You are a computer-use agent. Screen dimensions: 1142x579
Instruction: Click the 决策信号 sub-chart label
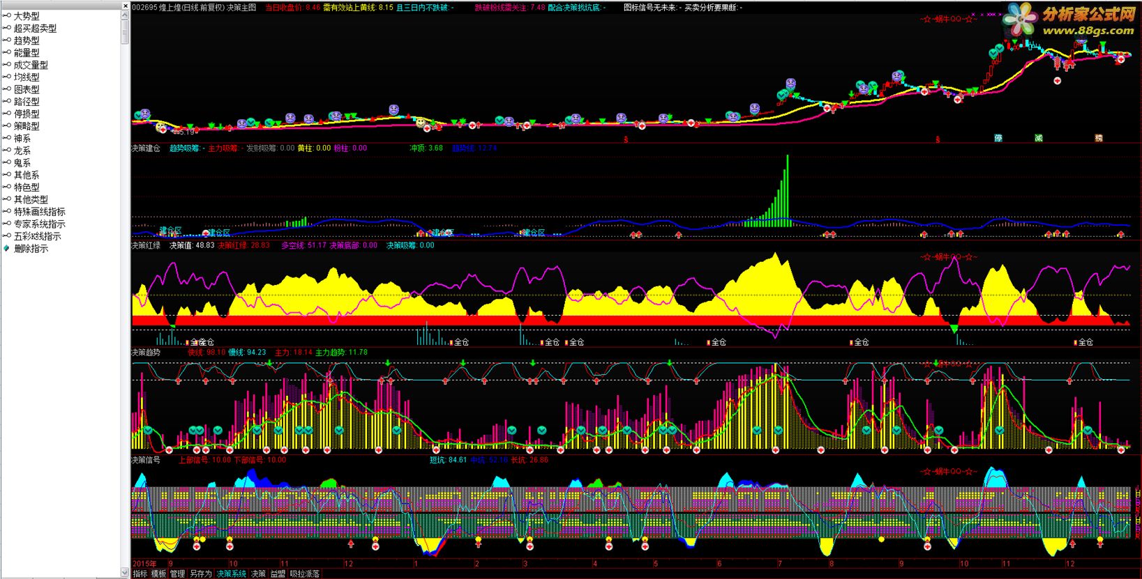click(x=146, y=460)
